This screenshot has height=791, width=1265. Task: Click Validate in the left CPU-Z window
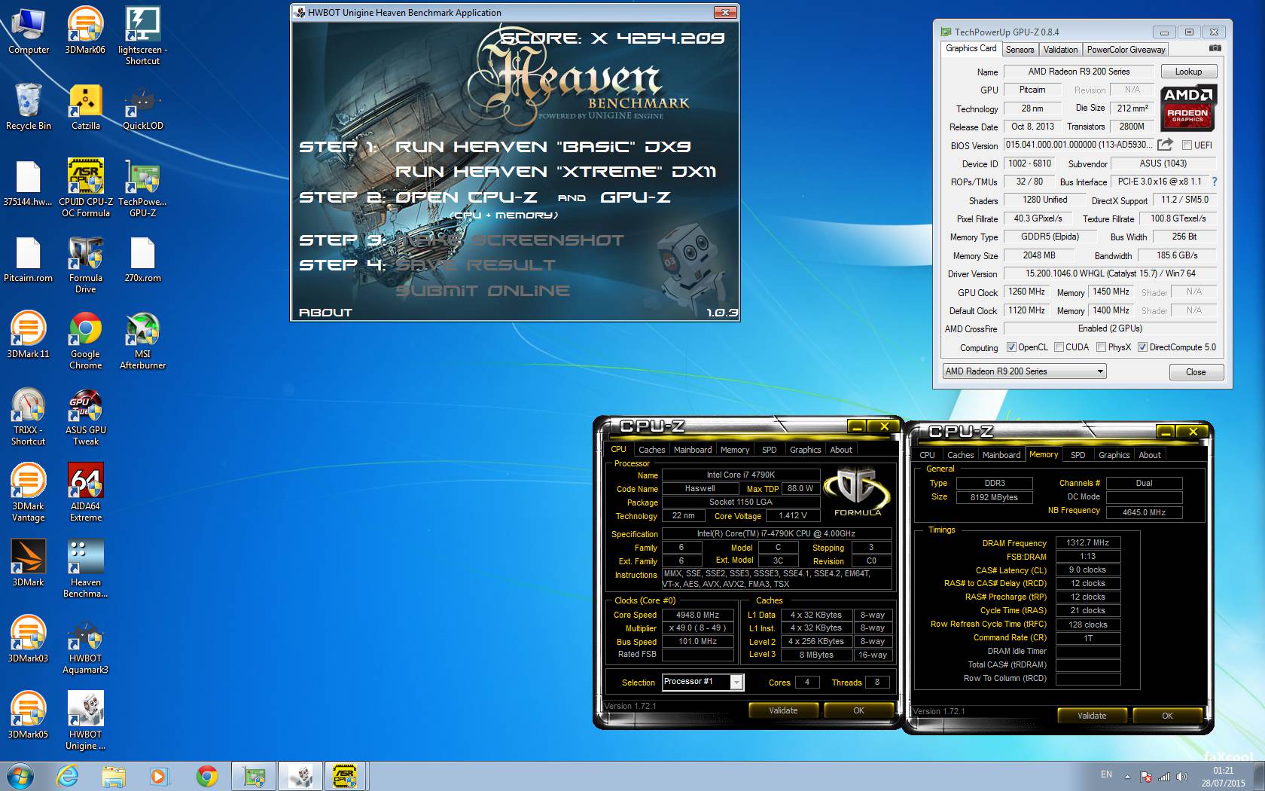pyautogui.click(x=783, y=710)
